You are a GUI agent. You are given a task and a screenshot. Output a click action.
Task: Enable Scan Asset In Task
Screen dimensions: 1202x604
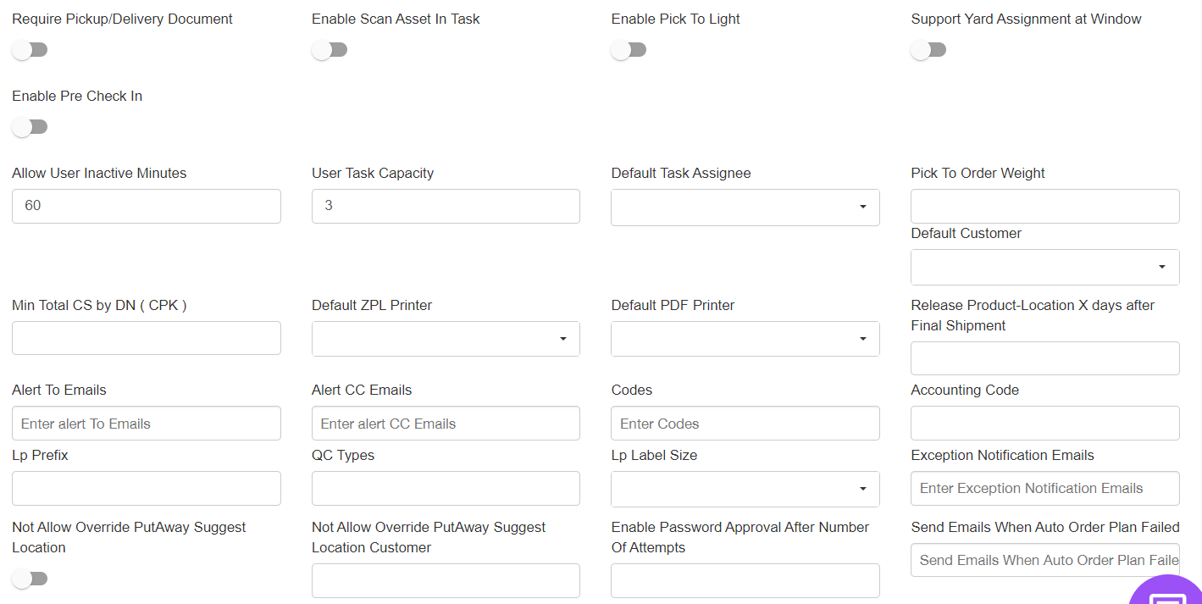pos(330,50)
